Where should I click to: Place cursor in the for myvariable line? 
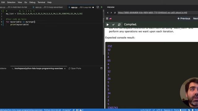[21, 22]
